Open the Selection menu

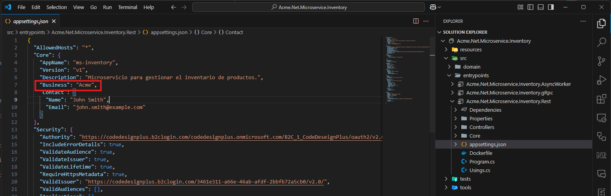[x=57, y=7]
